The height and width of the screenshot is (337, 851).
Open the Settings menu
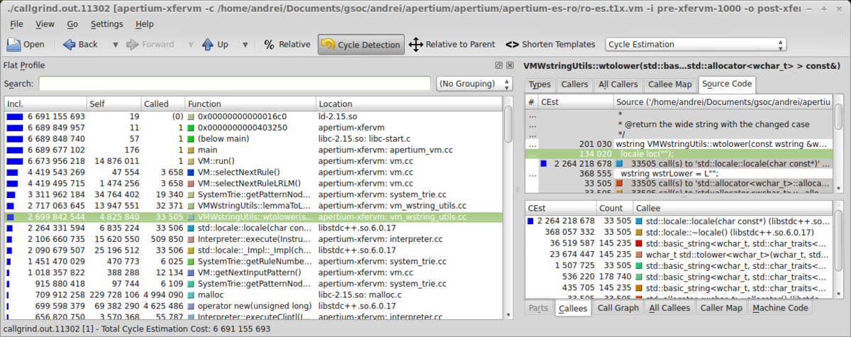tap(106, 23)
